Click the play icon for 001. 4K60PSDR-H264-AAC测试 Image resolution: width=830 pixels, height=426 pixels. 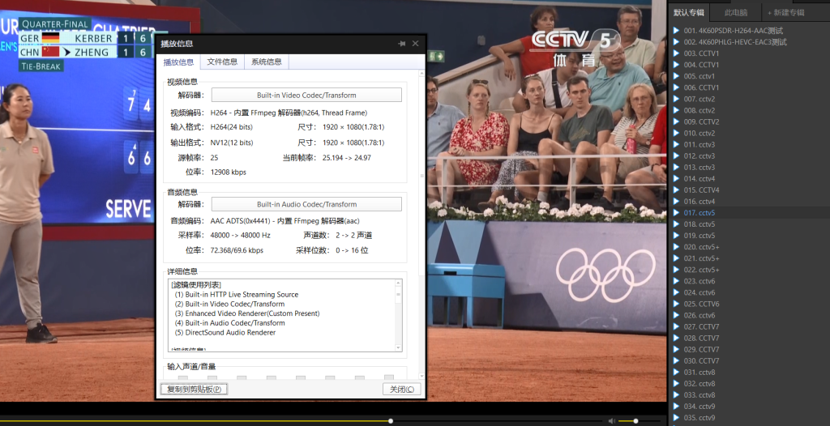[x=676, y=31]
